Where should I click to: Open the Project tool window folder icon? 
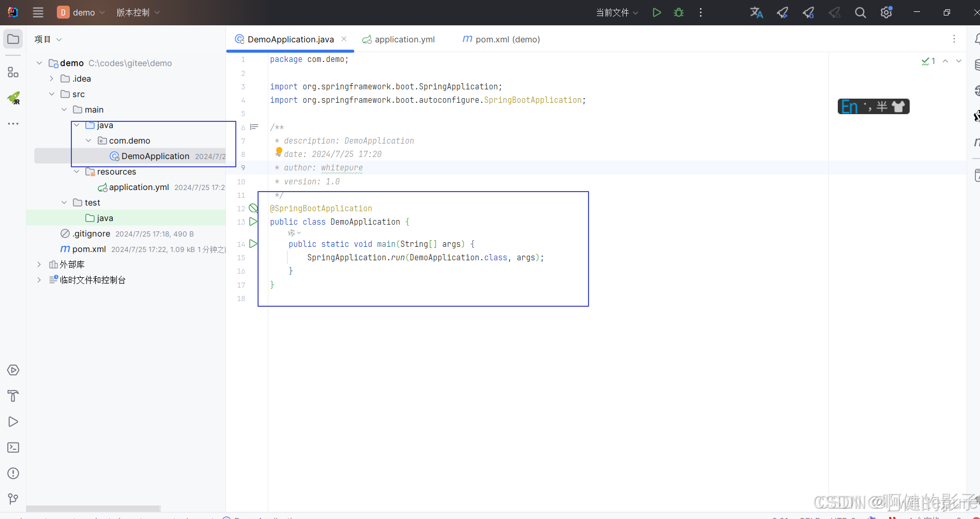13,39
